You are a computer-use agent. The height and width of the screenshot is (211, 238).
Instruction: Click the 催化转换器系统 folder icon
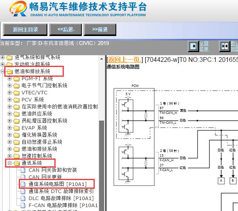(16, 135)
